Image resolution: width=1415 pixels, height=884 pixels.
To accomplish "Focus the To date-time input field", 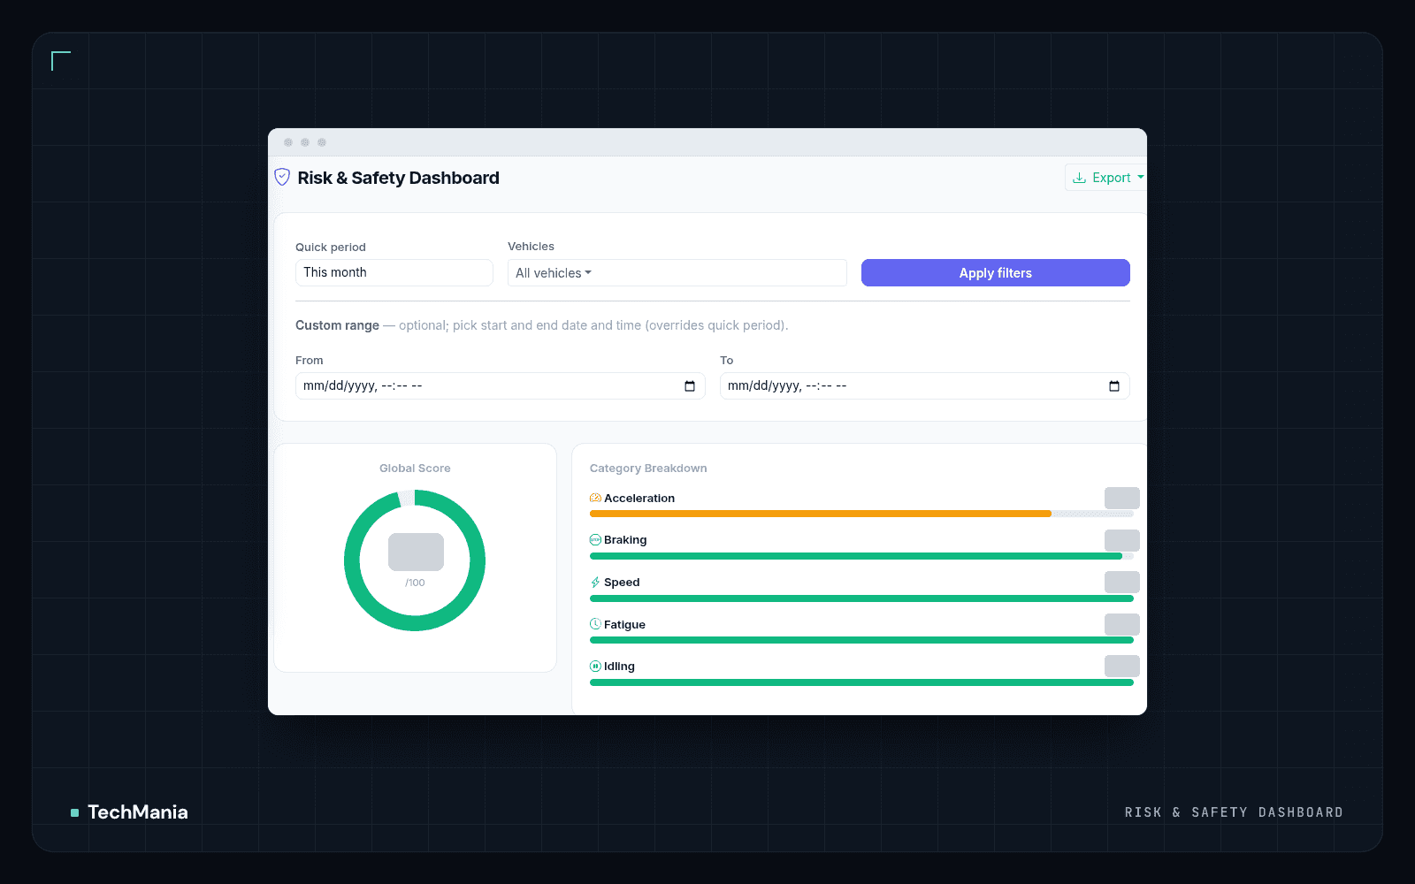I will 925,385.
